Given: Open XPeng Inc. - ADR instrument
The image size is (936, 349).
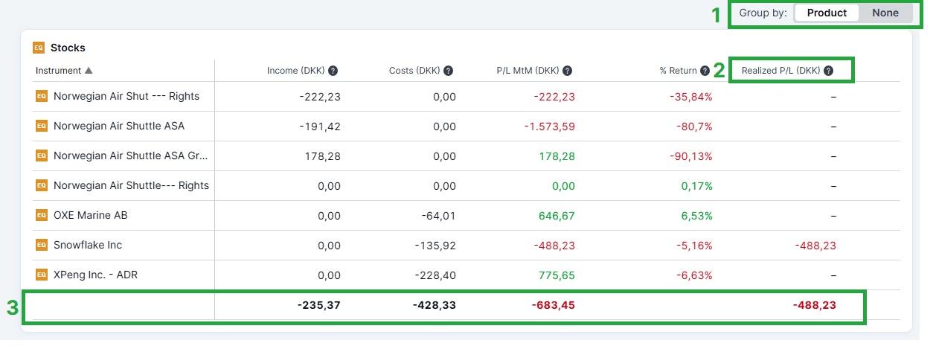Looking at the screenshot, I should [x=95, y=275].
